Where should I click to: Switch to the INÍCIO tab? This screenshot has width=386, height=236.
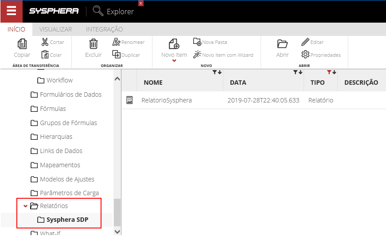16,29
